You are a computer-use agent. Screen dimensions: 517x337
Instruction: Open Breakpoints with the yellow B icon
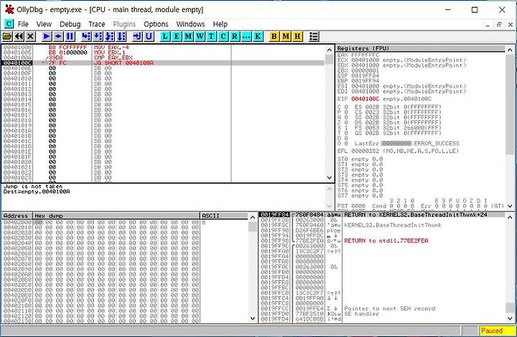coord(274,37)
